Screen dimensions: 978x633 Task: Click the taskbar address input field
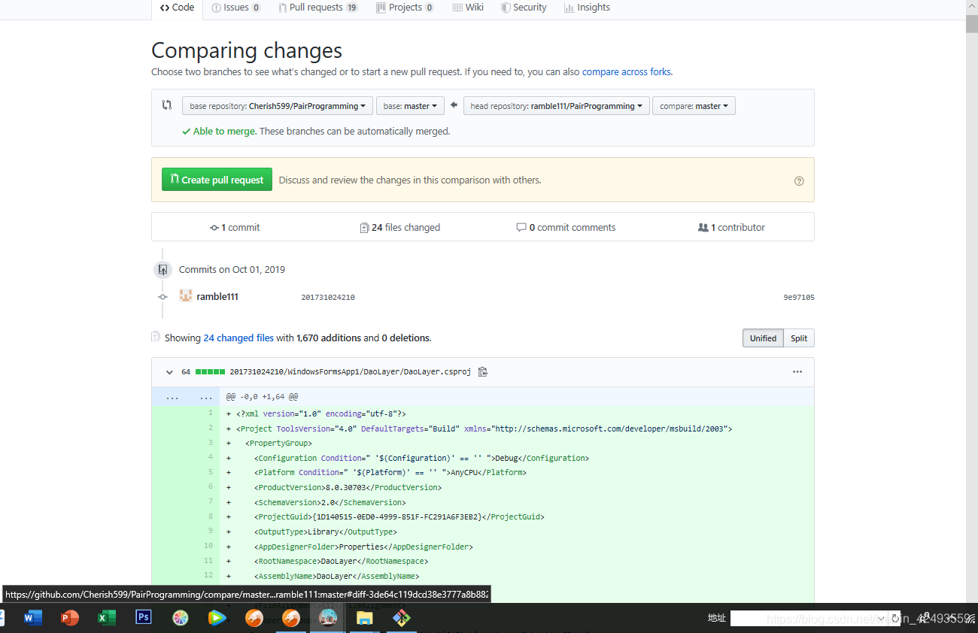pos(807,618)
